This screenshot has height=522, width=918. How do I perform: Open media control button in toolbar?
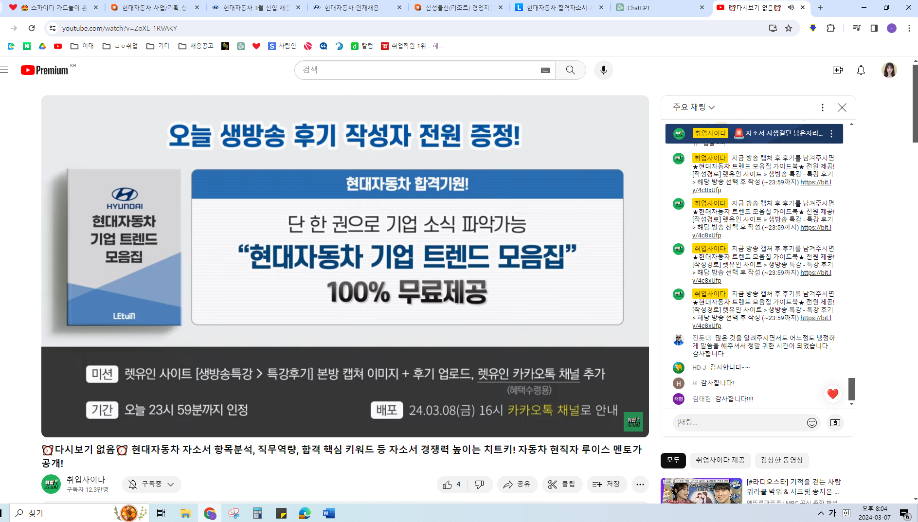tap(857, 28)
